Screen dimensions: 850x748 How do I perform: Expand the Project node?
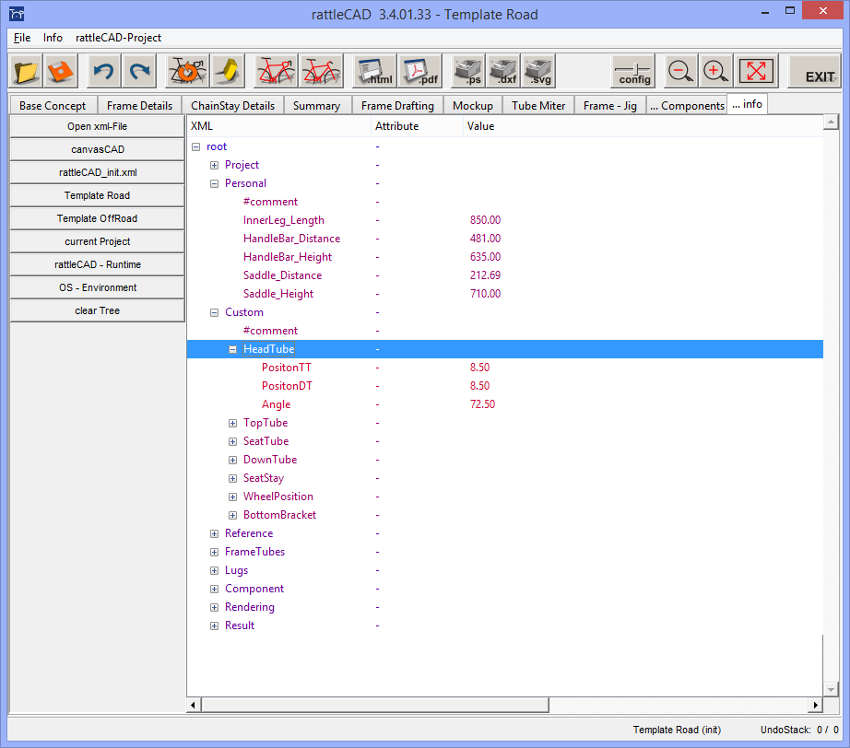point(214,165)
